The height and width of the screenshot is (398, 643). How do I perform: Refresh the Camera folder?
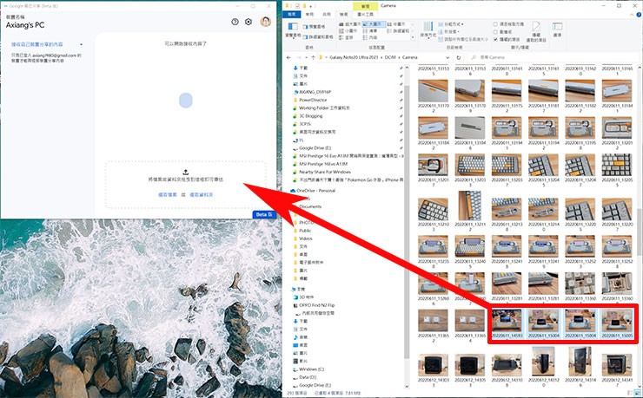(x=459, y=58)
